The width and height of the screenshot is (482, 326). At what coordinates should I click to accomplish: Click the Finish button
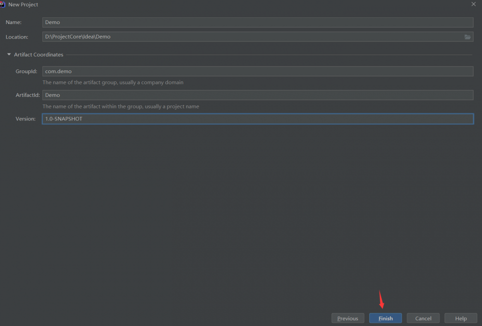click(386, 318)
